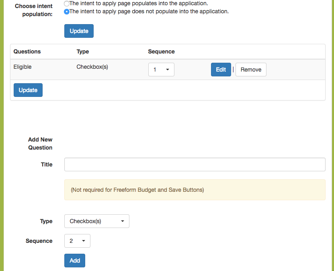Select the Eligible question name cell

tap(23, 67)
